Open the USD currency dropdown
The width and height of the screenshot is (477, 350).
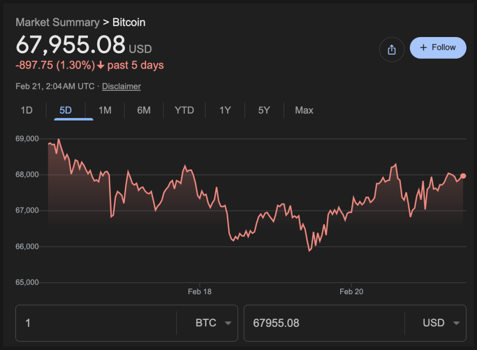click(x=441, y=323)
